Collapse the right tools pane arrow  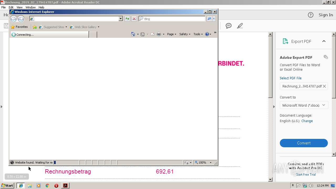tap(274, 107)
